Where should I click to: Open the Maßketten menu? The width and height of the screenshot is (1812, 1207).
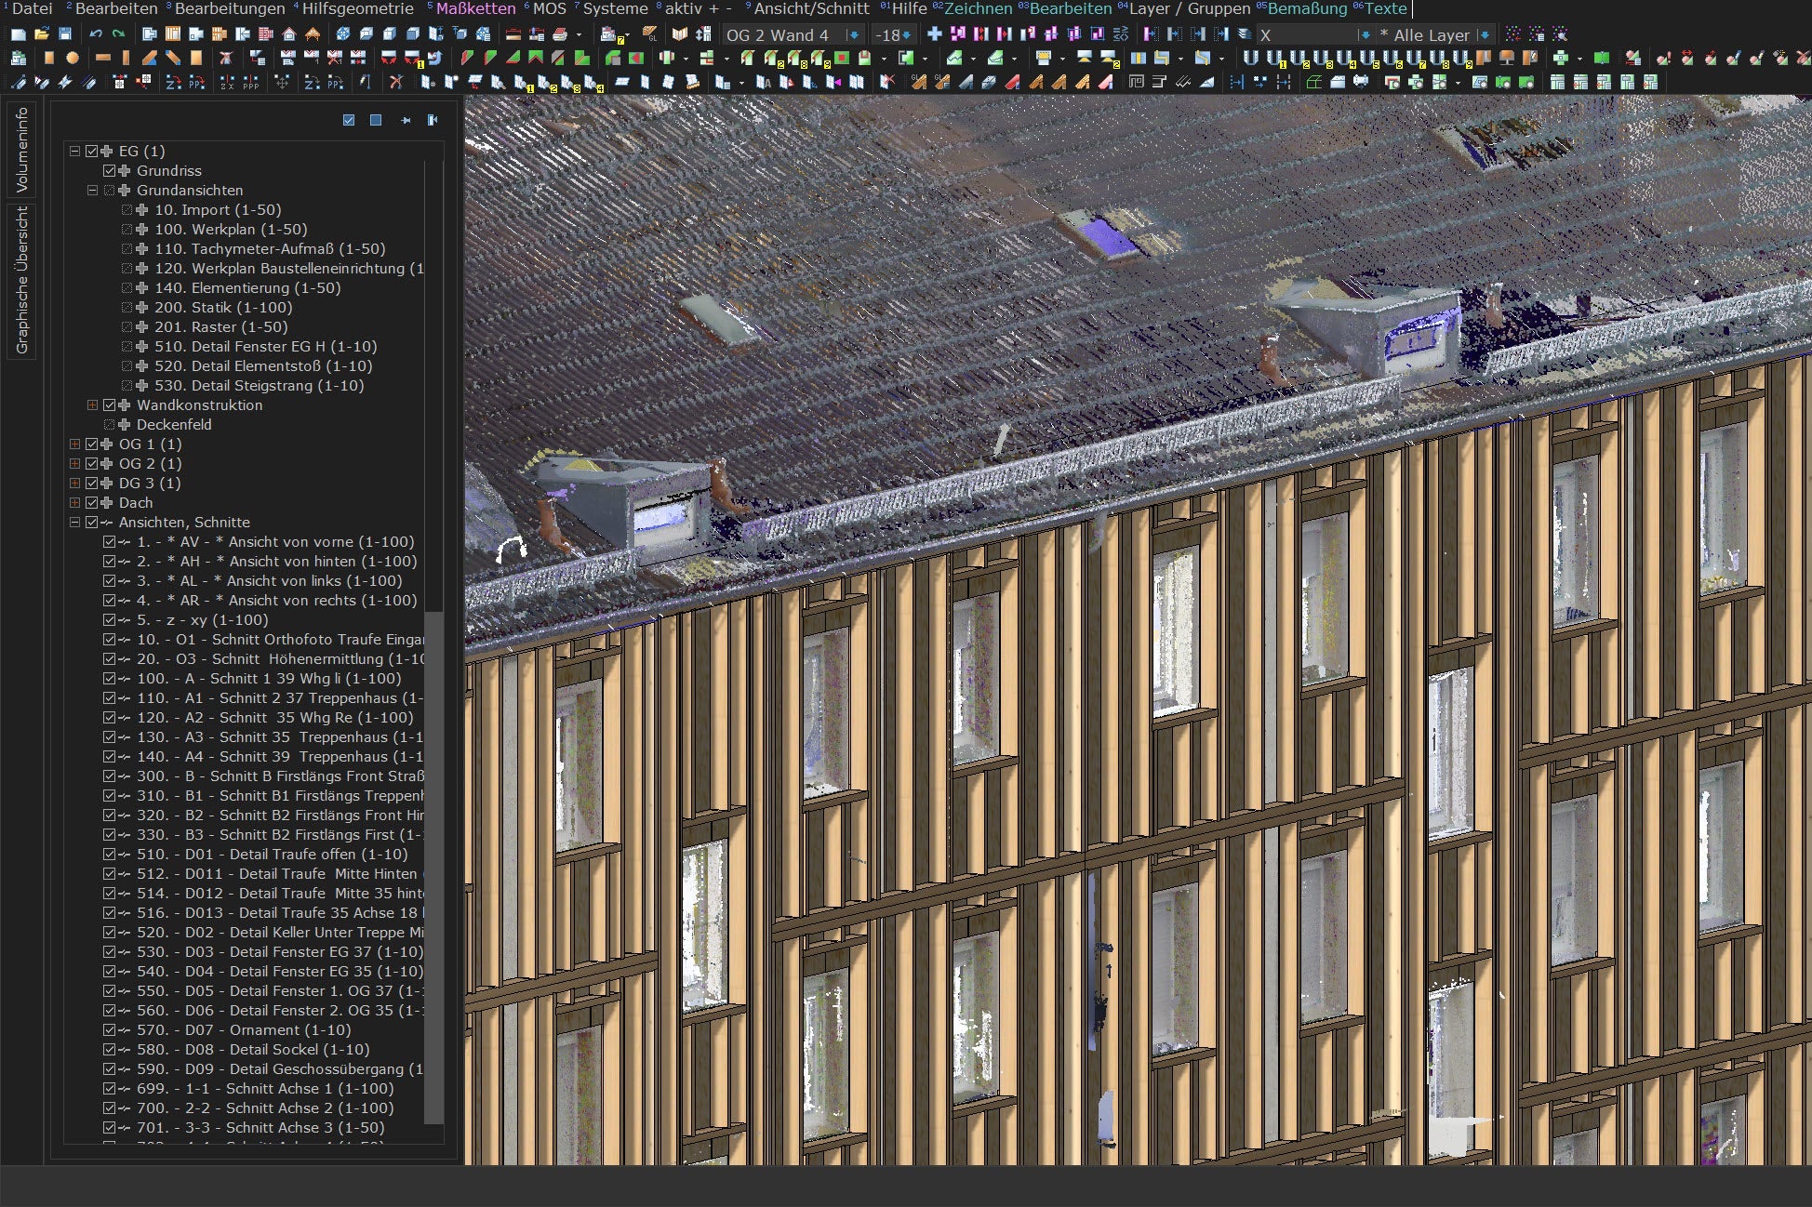[x=474, y=9]
